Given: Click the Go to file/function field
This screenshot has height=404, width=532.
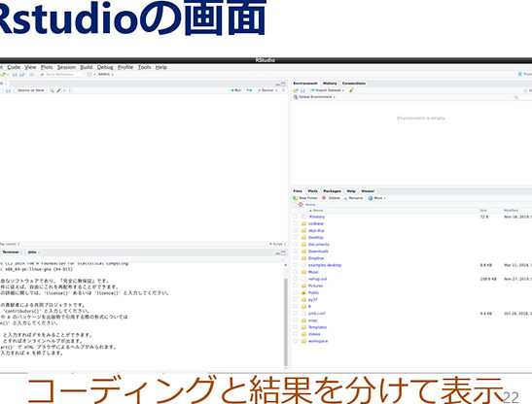Looking at the screenshot, I should 59,74.
